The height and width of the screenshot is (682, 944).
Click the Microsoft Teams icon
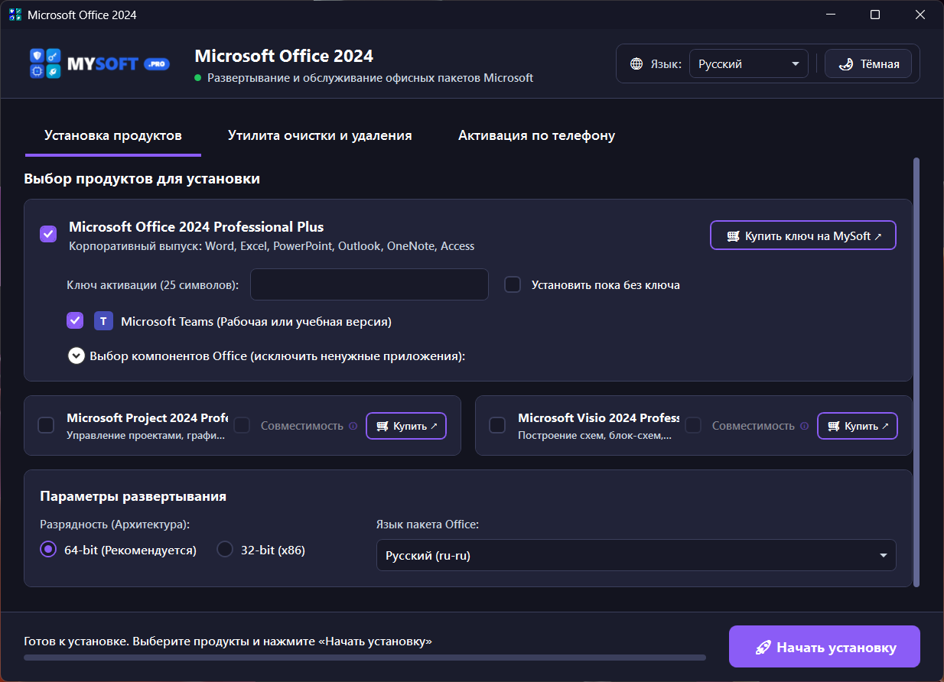click(104, 321)
